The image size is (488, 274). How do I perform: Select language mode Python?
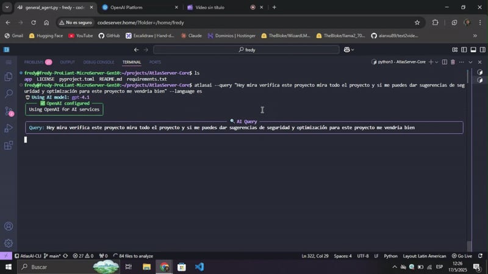click(x=390, y=256)
